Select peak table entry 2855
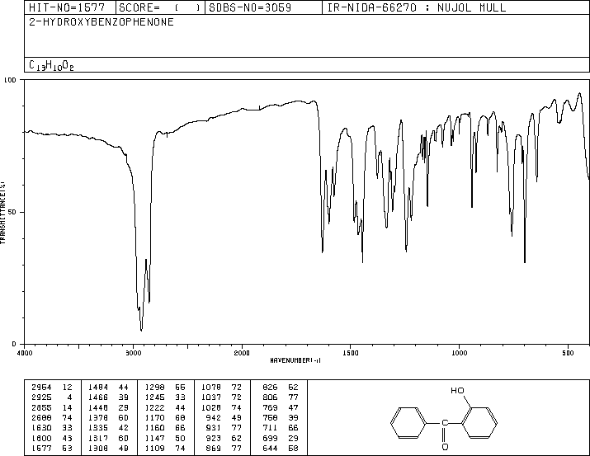This screenshot has width=590, height=456. coord(41,407)
